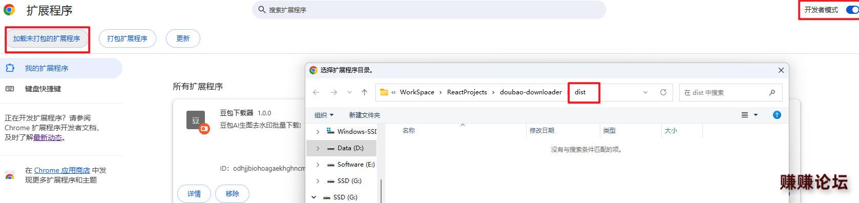Collapse the expanded SSD (G:) tree node
Image resolution: width=859 pixels, height=203 pixels.
click(313, 197)
